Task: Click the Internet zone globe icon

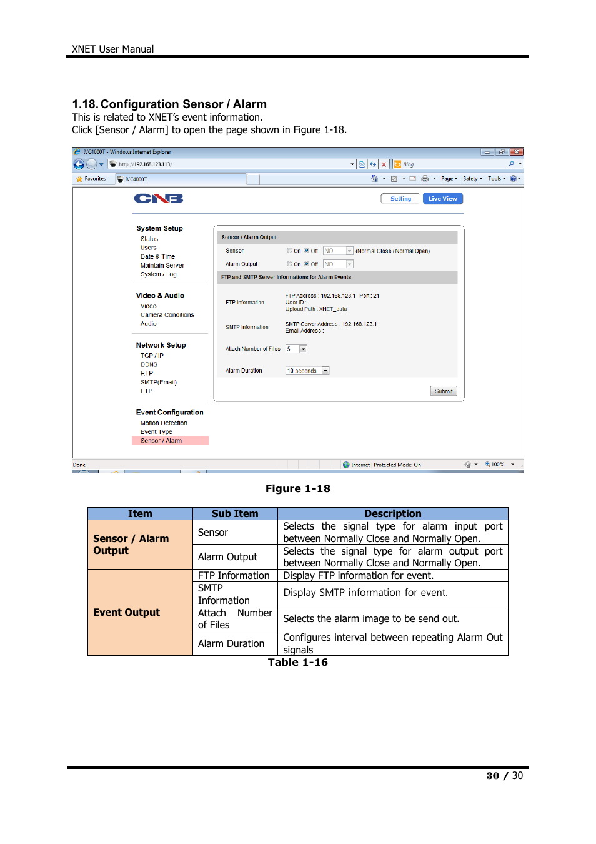Action: 346,465
